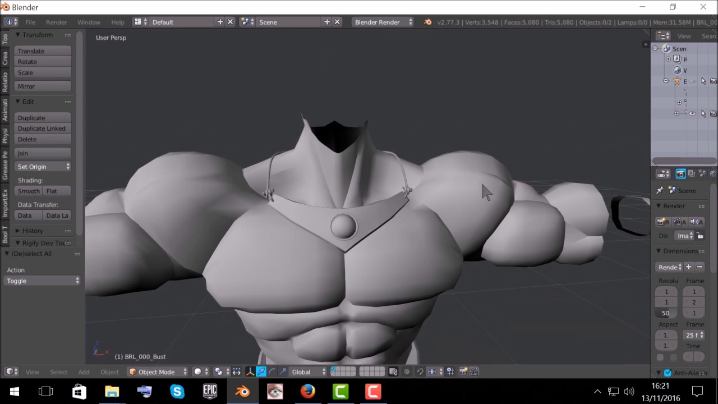Viewport: 718px width, 404px height.
Task: Open the Blender Render engine dropdown
Action: pos(383,22)
